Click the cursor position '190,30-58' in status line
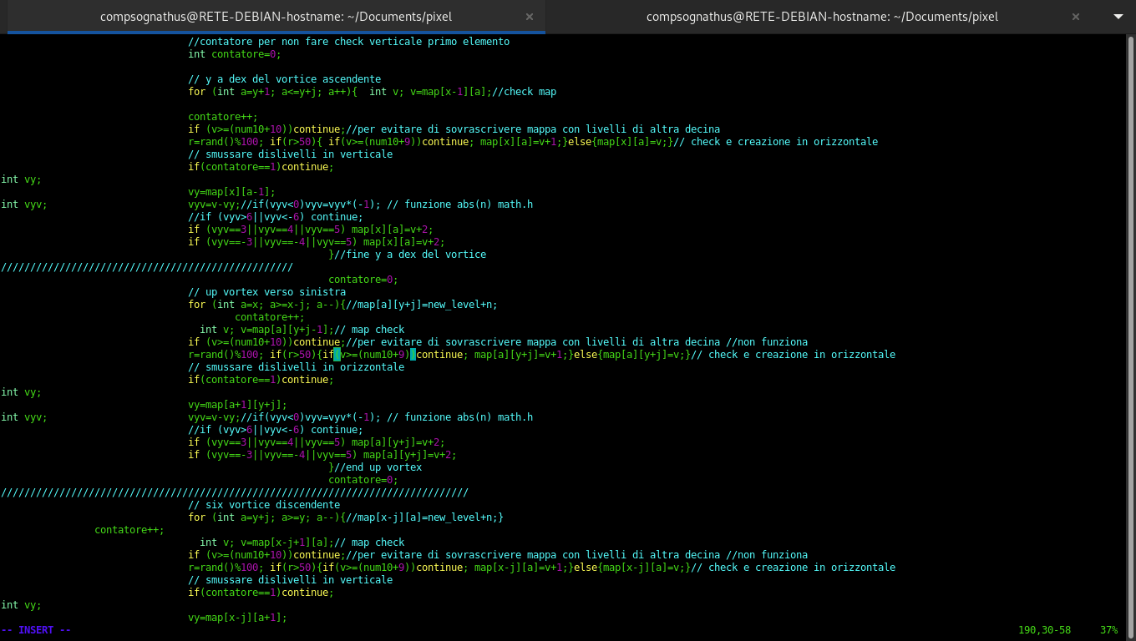 coord(1044,630)
